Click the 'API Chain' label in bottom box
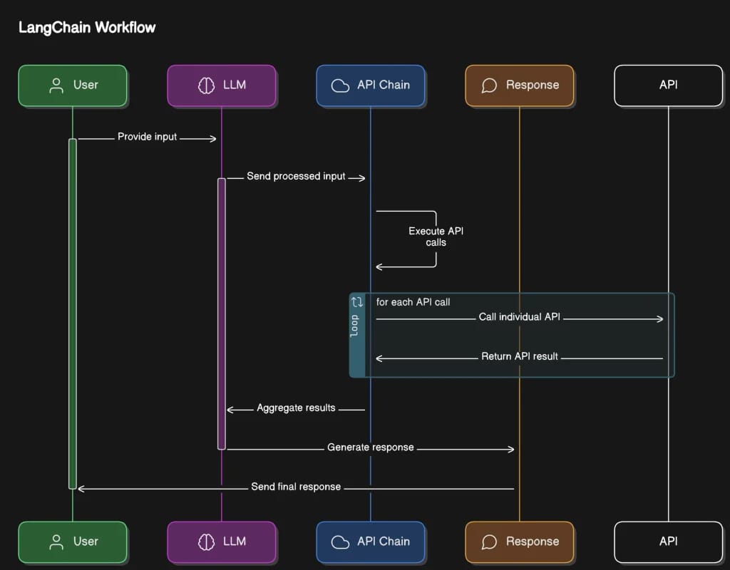 pos(384,541)
